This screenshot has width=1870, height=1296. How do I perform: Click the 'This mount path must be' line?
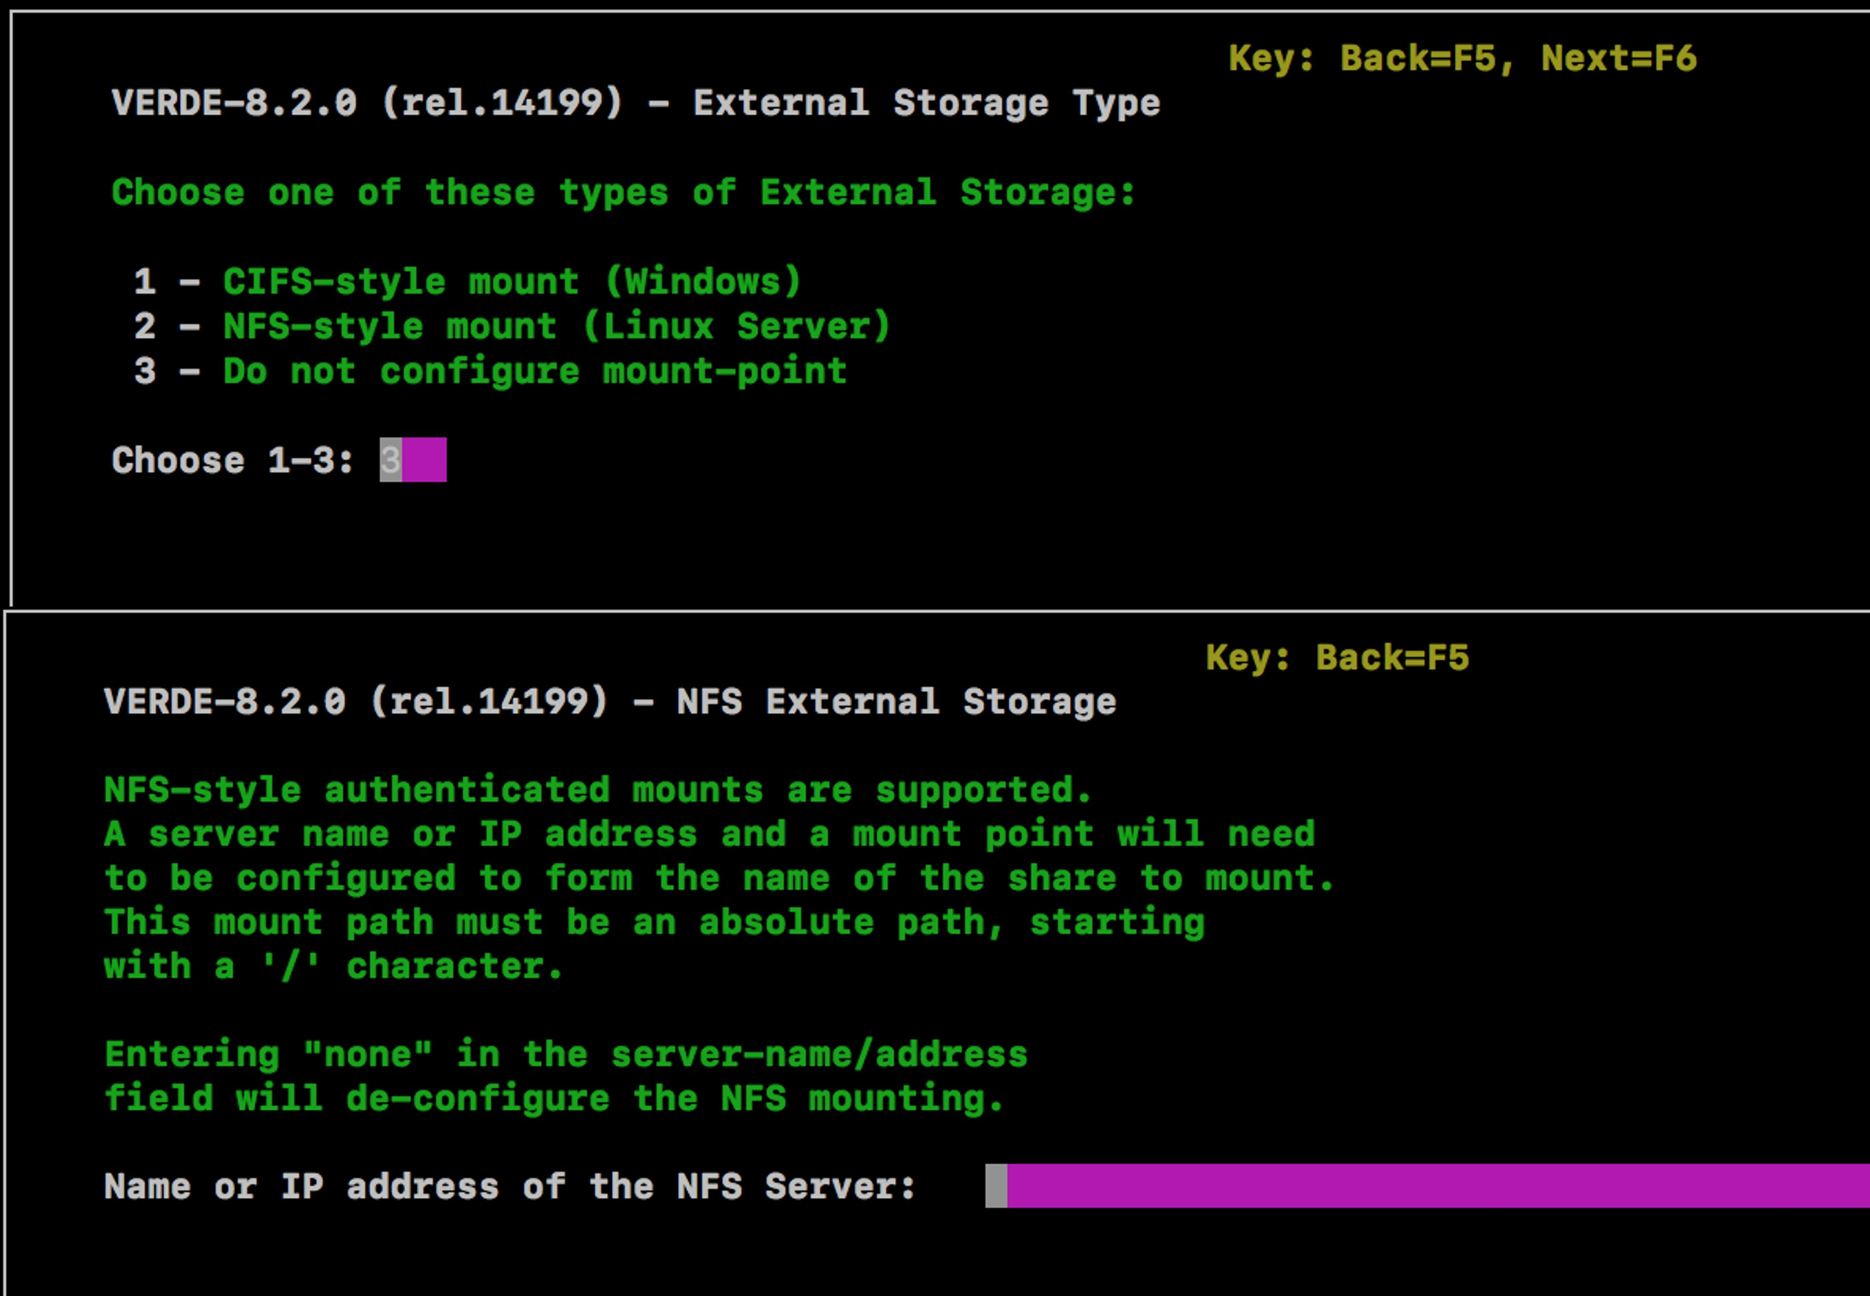coord(654,923)
